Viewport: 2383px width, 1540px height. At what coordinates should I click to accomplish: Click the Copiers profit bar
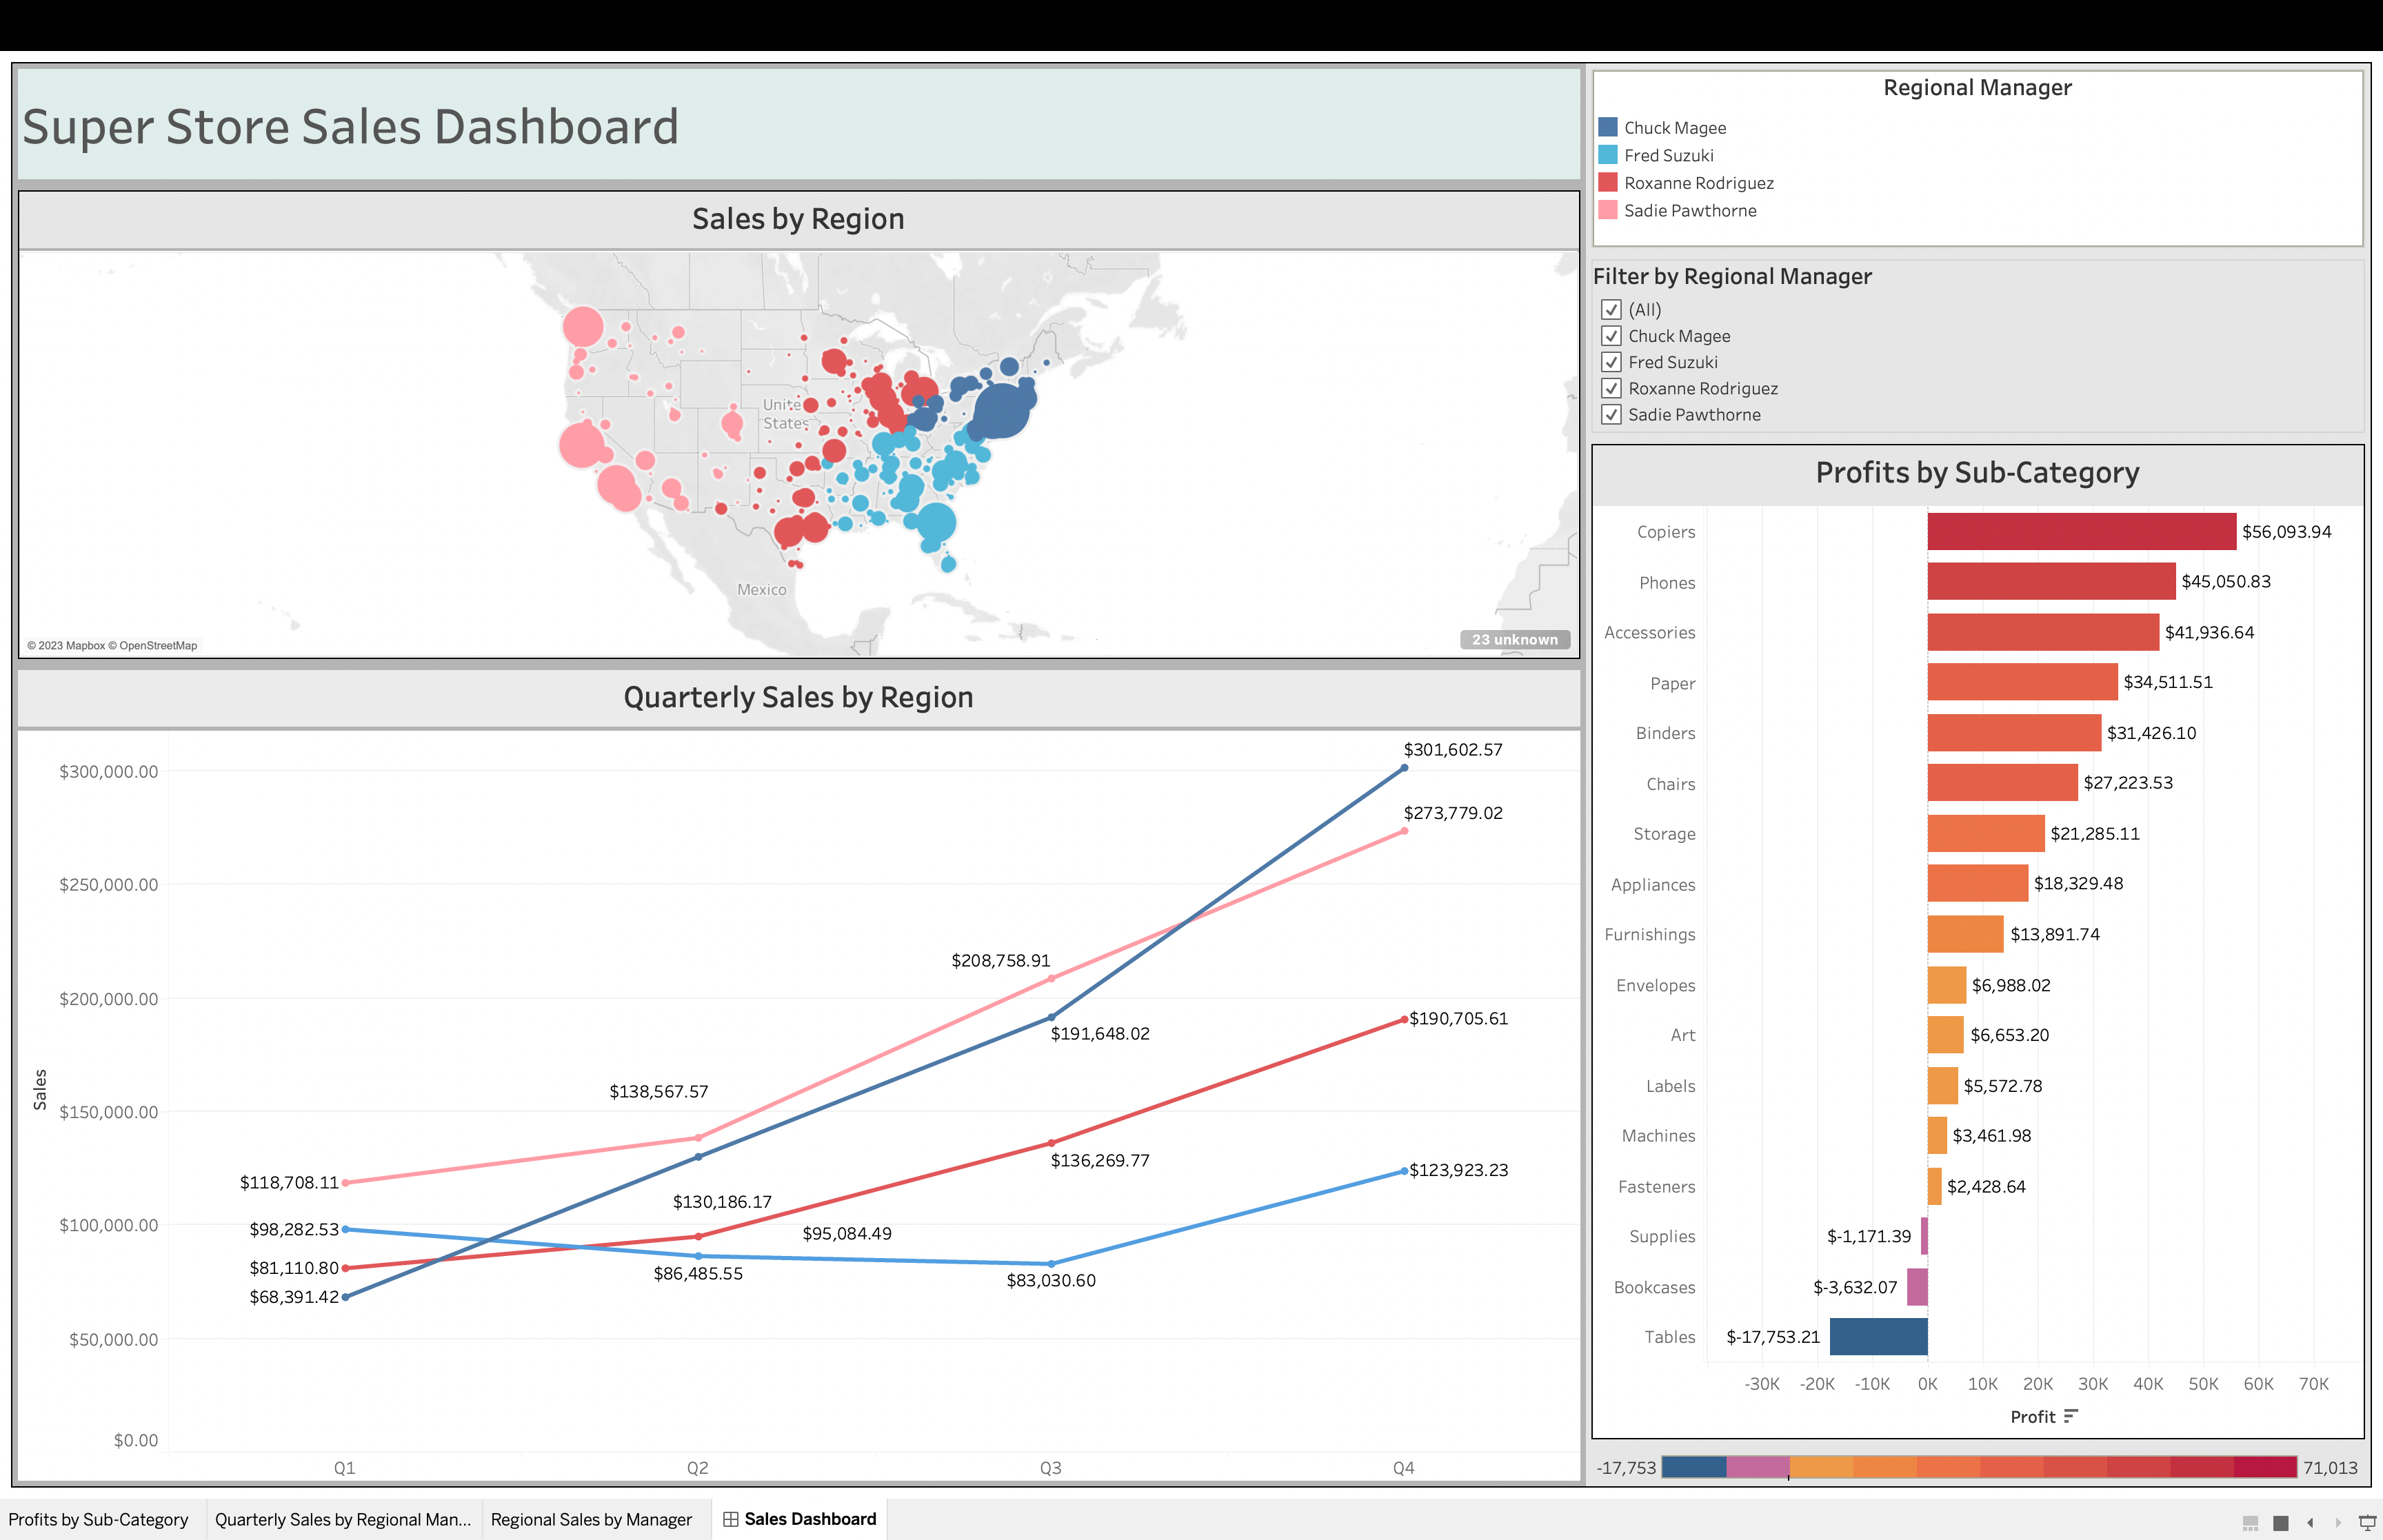tap(2080, 531)
